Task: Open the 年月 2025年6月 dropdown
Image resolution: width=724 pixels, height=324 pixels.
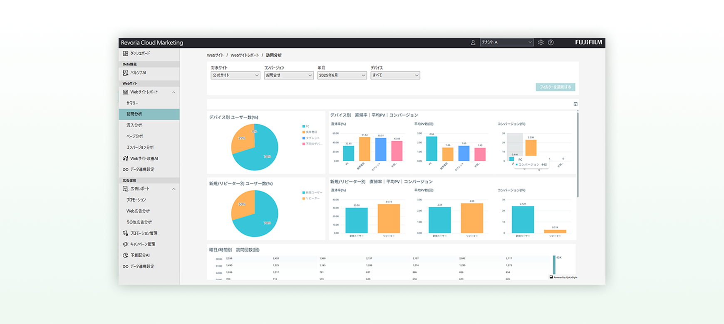Action: click(342, 76)
